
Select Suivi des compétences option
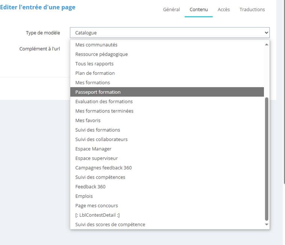pyautogui.click(x=100, y=177)
